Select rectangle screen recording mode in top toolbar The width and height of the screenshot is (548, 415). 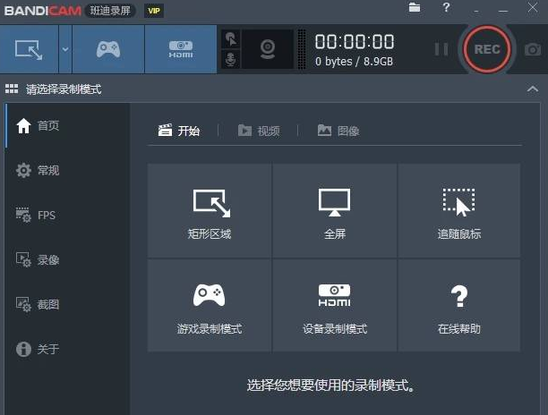click(29, 49)
